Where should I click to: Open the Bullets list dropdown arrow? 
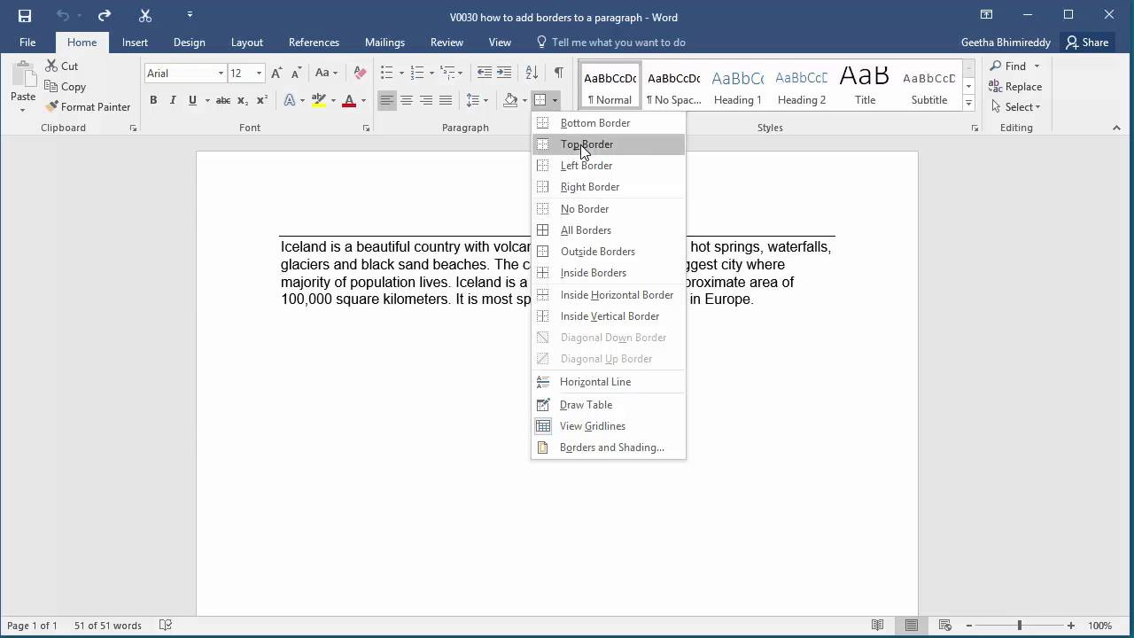(x=401, y=74)
